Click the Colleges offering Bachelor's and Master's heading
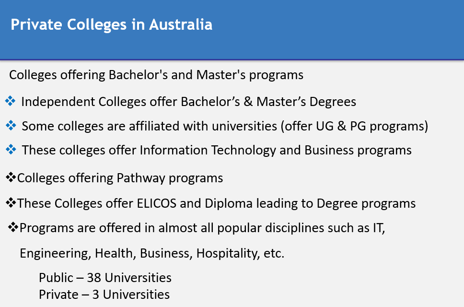Viewport: 464px width, 307px height. 156,75
